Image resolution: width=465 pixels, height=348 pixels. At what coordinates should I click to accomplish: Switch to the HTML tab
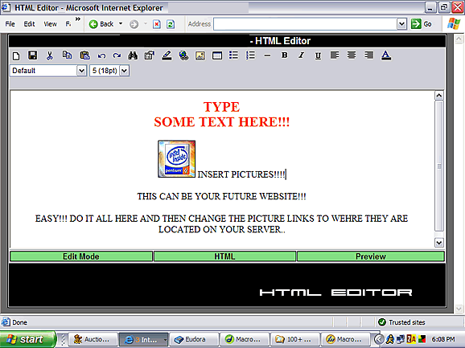coord(224,256)
